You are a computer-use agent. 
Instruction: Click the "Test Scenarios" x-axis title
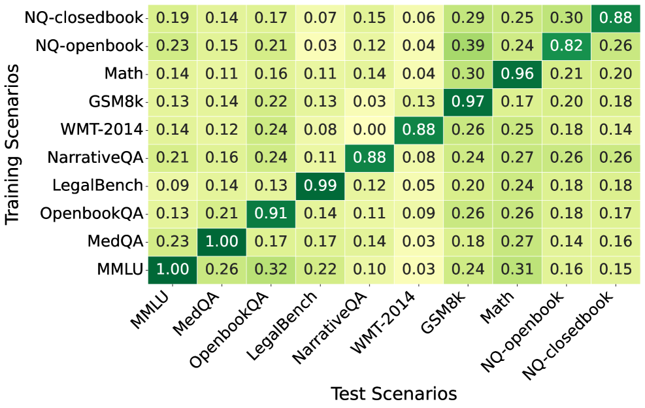pos(393,394)
